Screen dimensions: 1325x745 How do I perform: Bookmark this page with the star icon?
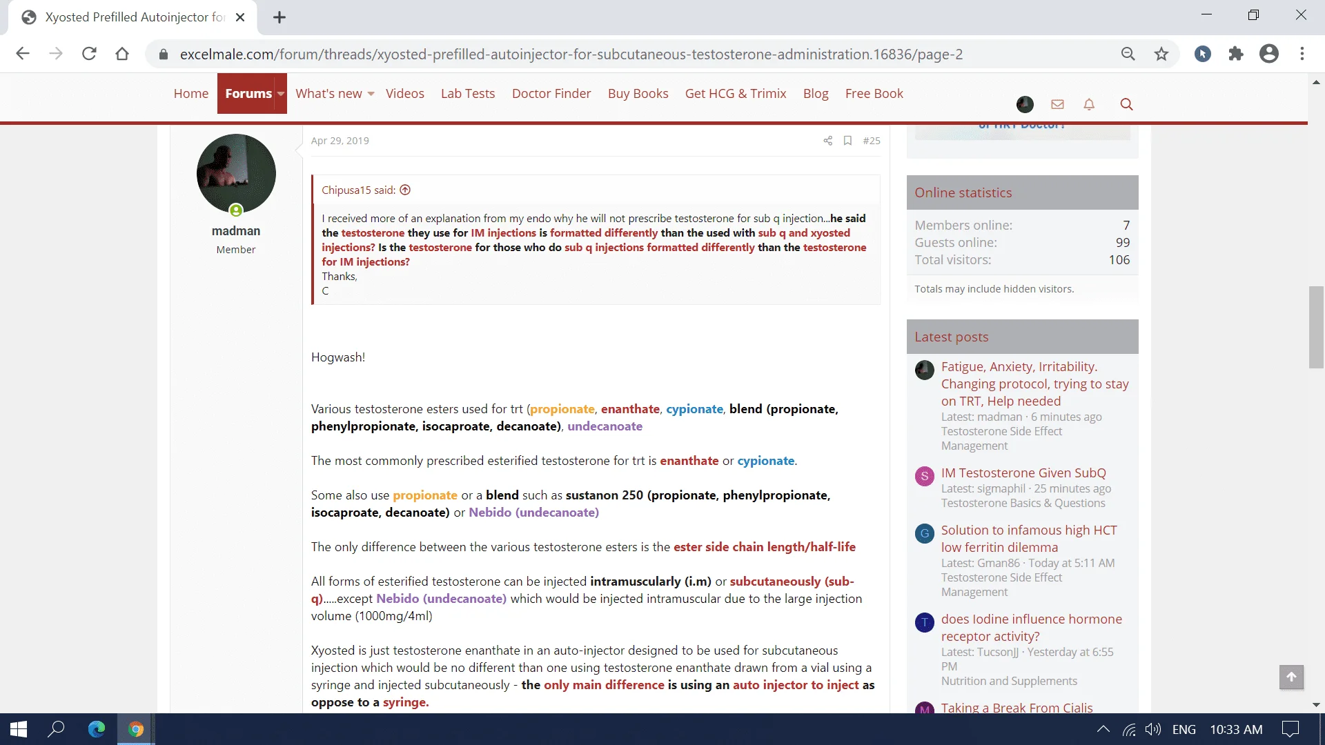pos(1161,54)
